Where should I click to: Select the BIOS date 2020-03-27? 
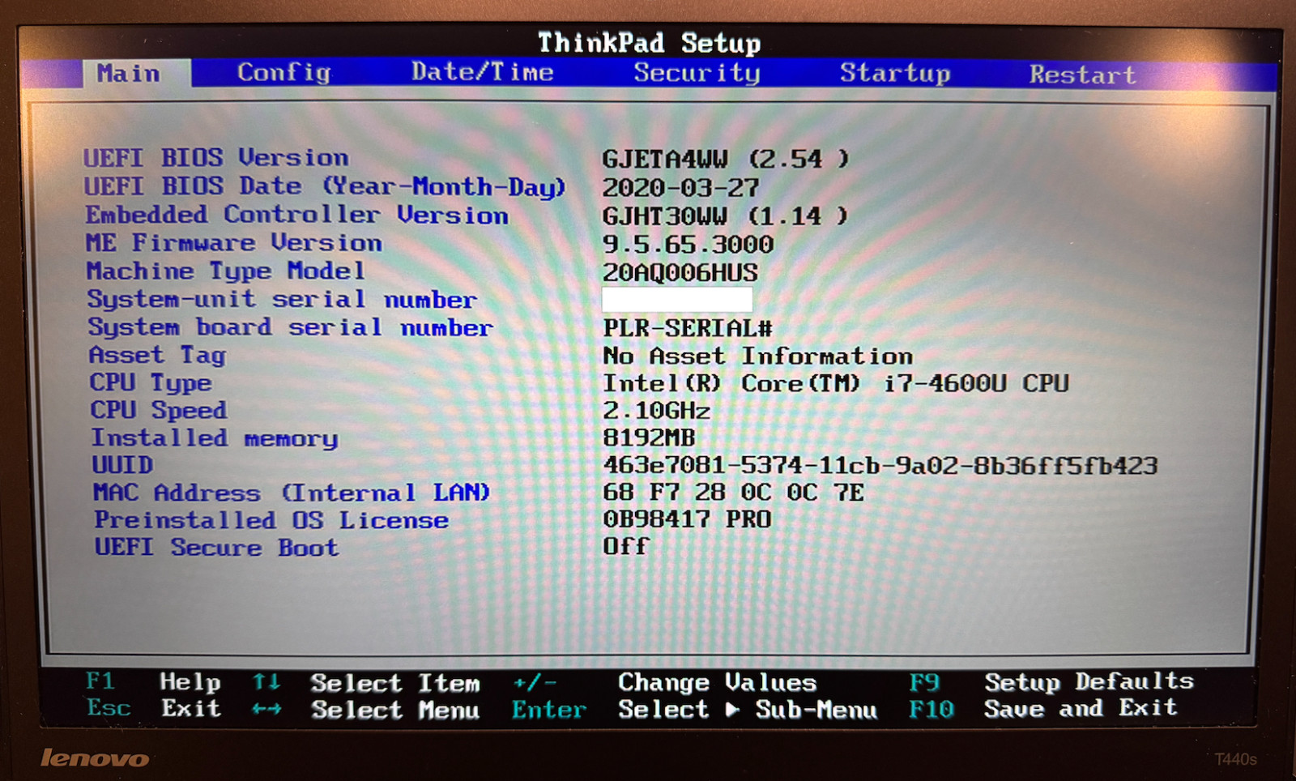point(680,188)
